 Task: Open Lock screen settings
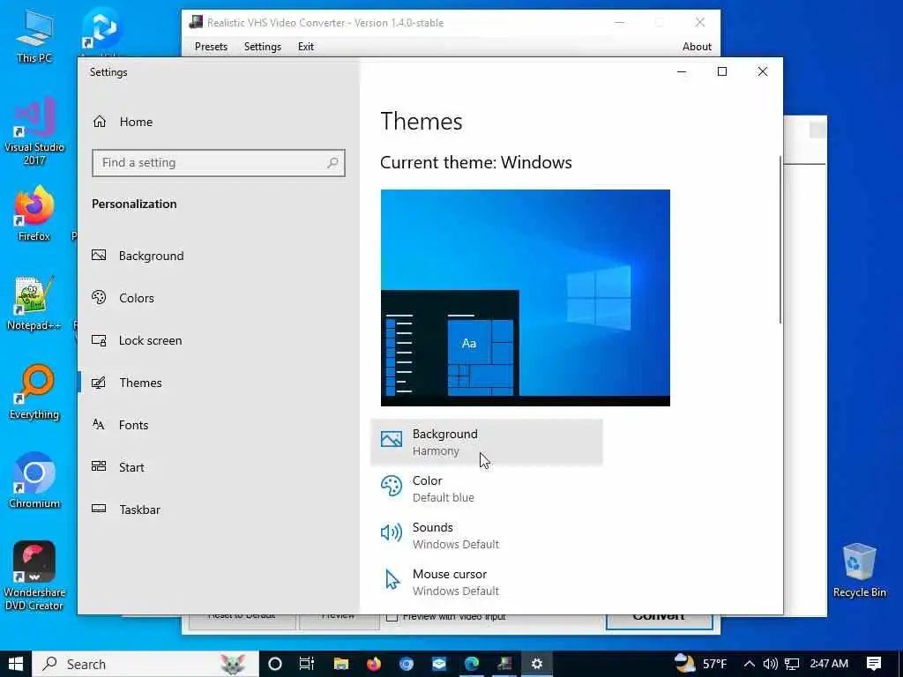tap(137, 340)
